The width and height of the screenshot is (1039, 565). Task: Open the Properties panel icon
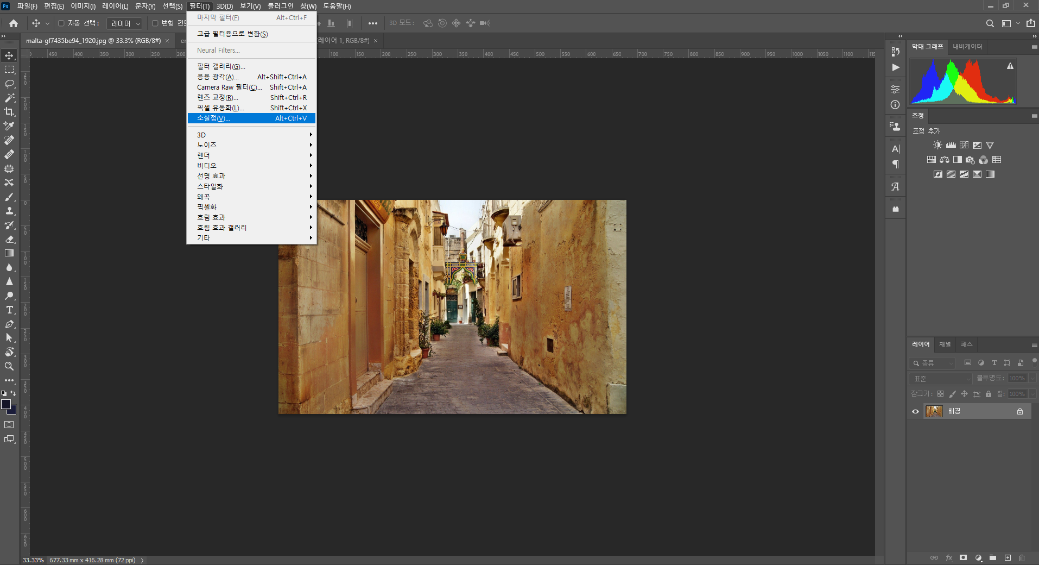895,89
